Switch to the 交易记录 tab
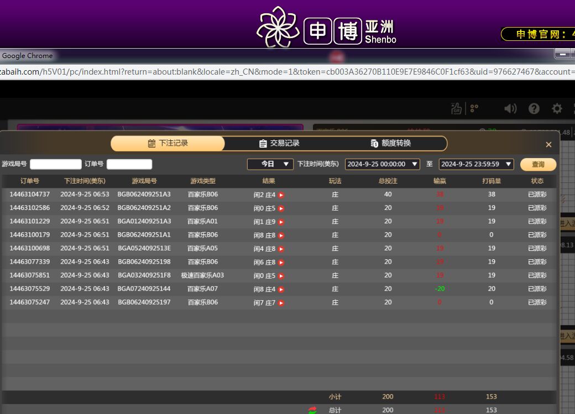This screenshot has width=575, height=414. point(279,144)
